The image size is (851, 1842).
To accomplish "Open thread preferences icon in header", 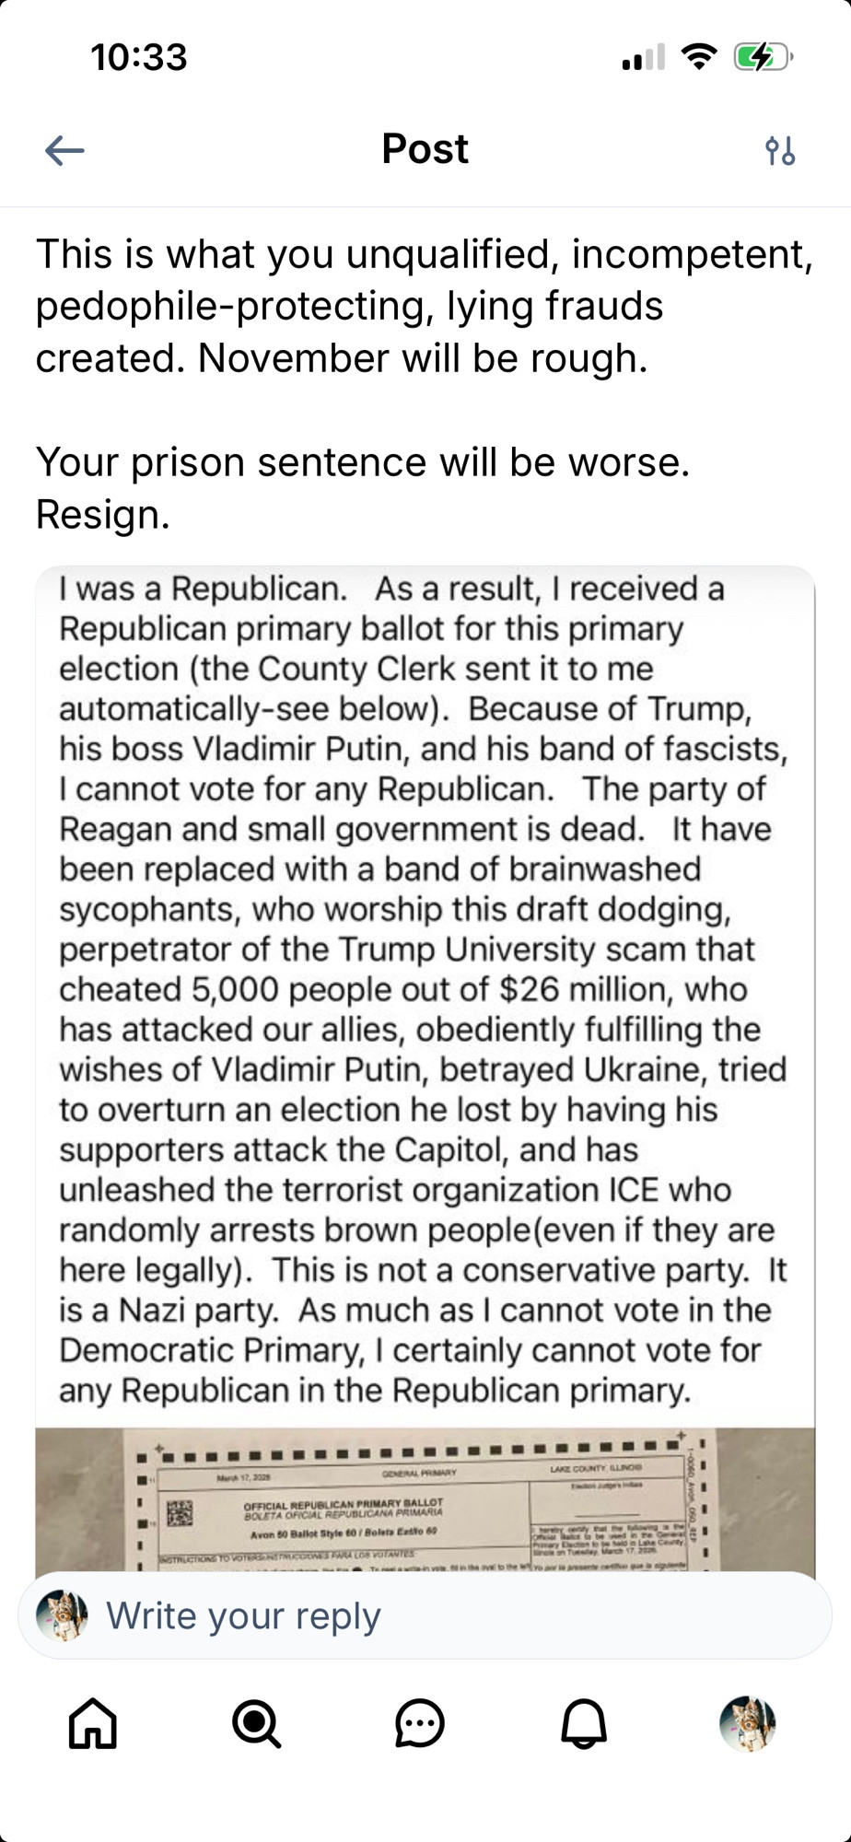I will point(780,150).
